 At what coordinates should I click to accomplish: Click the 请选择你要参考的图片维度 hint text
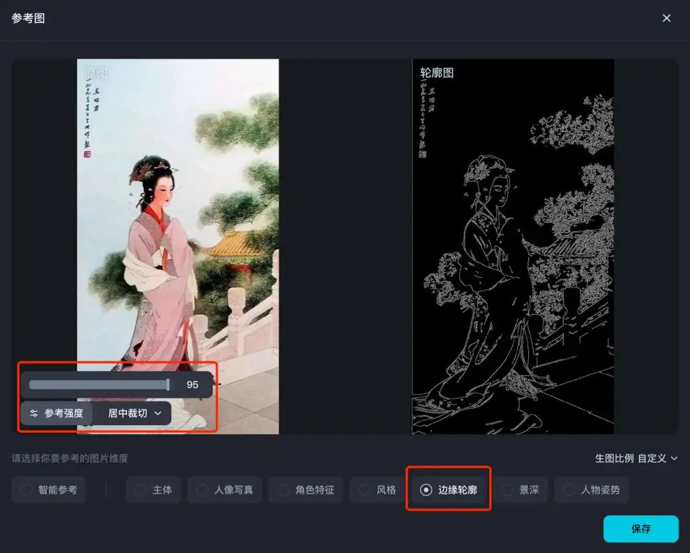click(x=70, y=458)
